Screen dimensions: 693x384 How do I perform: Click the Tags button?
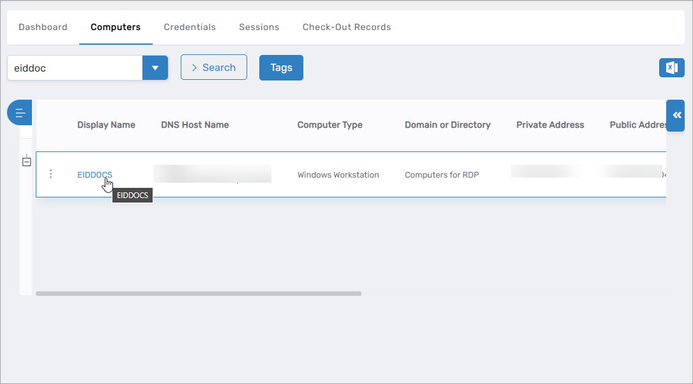(x=281, y=68)
